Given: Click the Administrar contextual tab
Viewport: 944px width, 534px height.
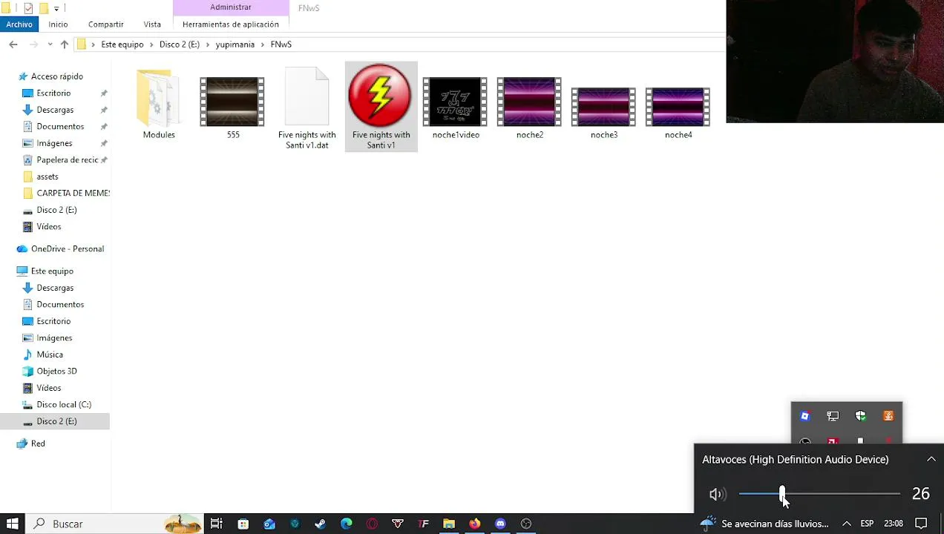Looking at the screenshot, I should [231, 7].
